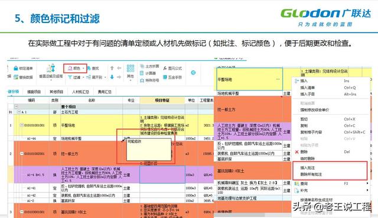Open the 颜色 color marking tool
Image resolution: width=378 pixels, height=218 pixels.
pyautogui.click(x=74, y=69)
